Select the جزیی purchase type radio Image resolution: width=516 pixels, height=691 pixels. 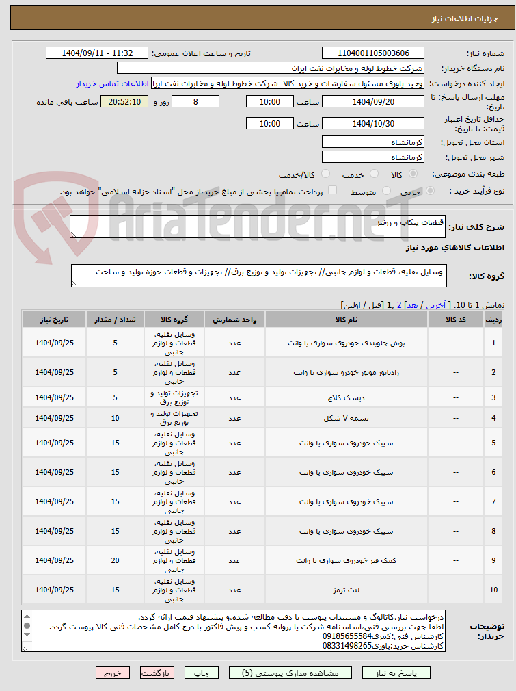click(x=431, y=191)
